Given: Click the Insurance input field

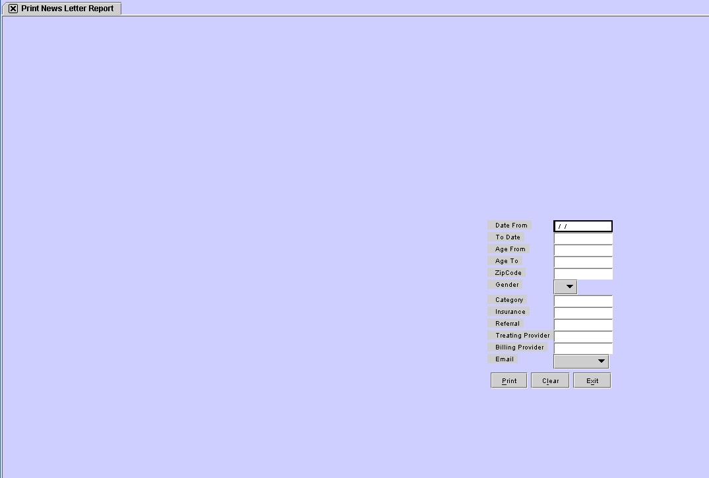Looking at the screenshot, I should (x=583, y=313).
